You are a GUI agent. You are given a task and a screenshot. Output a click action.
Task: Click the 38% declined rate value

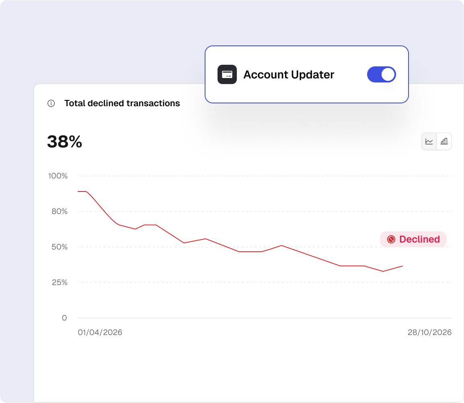pos(65,142)
